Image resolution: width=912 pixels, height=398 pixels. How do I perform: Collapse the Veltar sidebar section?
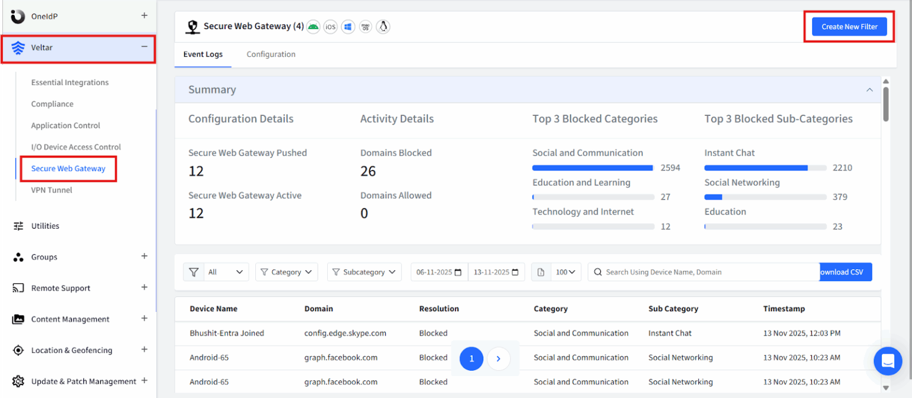[144, 47]
